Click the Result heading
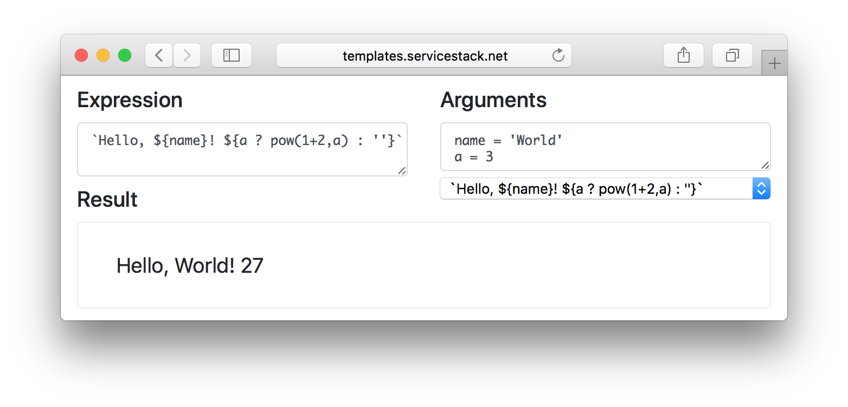The height and width of the screenshot is (407, 848). point(107,200)
